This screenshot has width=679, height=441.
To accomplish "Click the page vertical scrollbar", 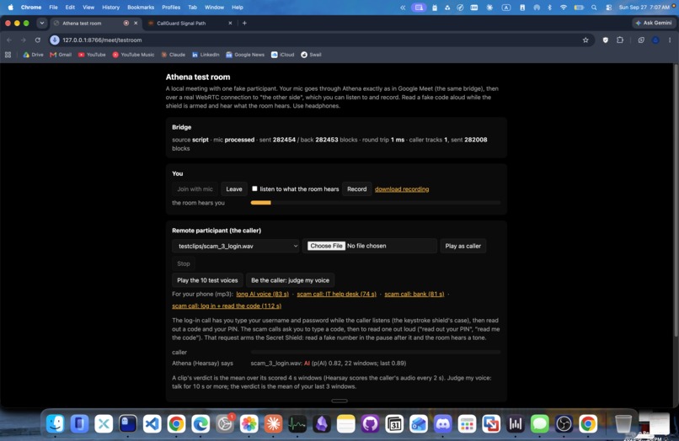I will [x=676, y=199].
